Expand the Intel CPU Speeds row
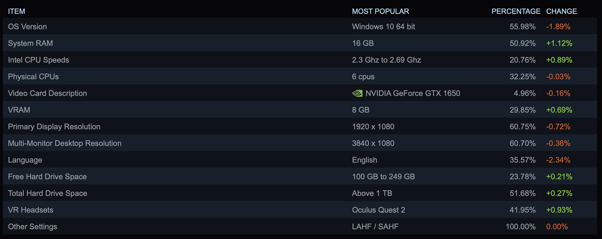This screenshot has height=239, width=602. coord(300,59)
